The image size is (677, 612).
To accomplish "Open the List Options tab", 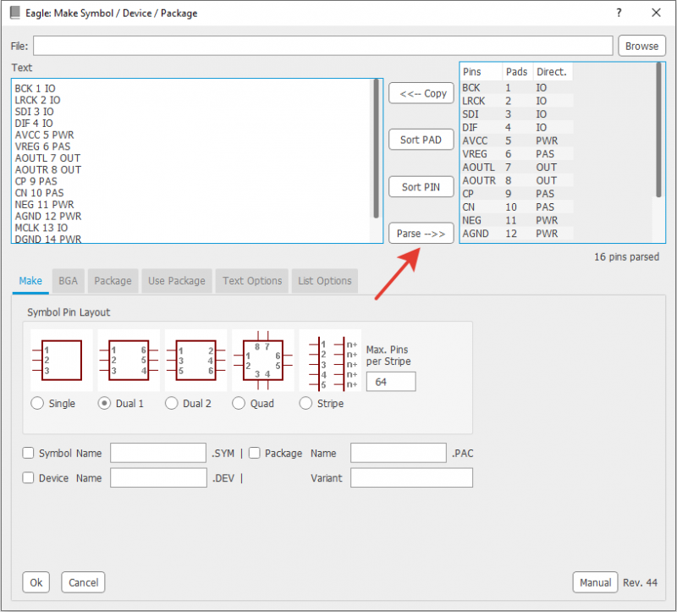I will tap(325, 281).
